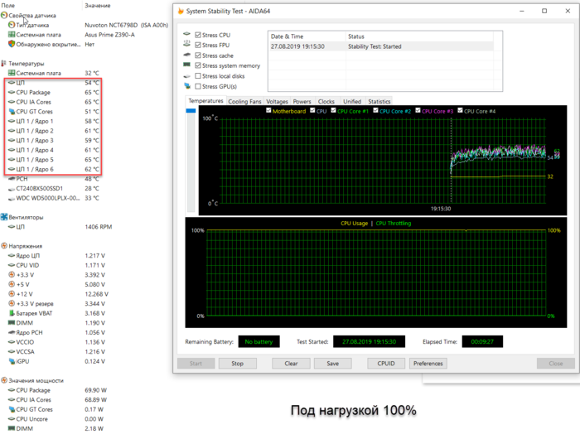The image size is (580, 439).
Task: Click the cache icon left of Stress cache
Action: tap(186, 55)
